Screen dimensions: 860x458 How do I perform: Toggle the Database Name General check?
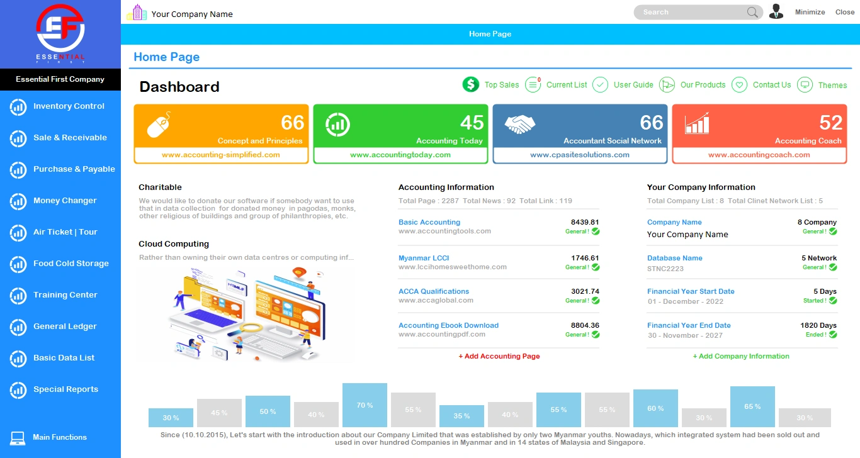(833, 267)
